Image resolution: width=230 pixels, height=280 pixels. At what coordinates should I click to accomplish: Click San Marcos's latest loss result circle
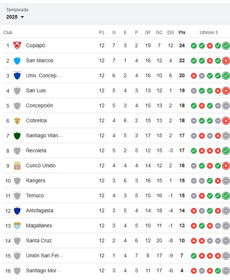pos(226,61)
